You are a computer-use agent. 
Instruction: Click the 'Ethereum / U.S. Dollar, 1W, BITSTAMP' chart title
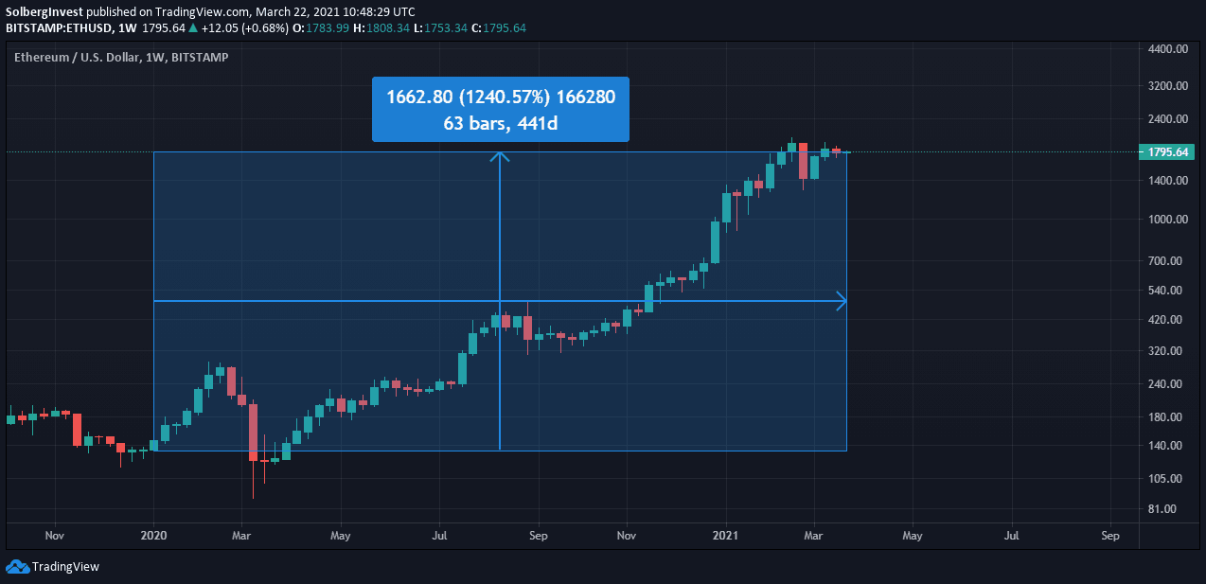121,57
